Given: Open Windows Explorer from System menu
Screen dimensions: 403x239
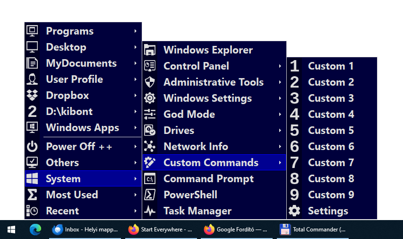Looking at the screenshot, I should (x=208, y=50).
